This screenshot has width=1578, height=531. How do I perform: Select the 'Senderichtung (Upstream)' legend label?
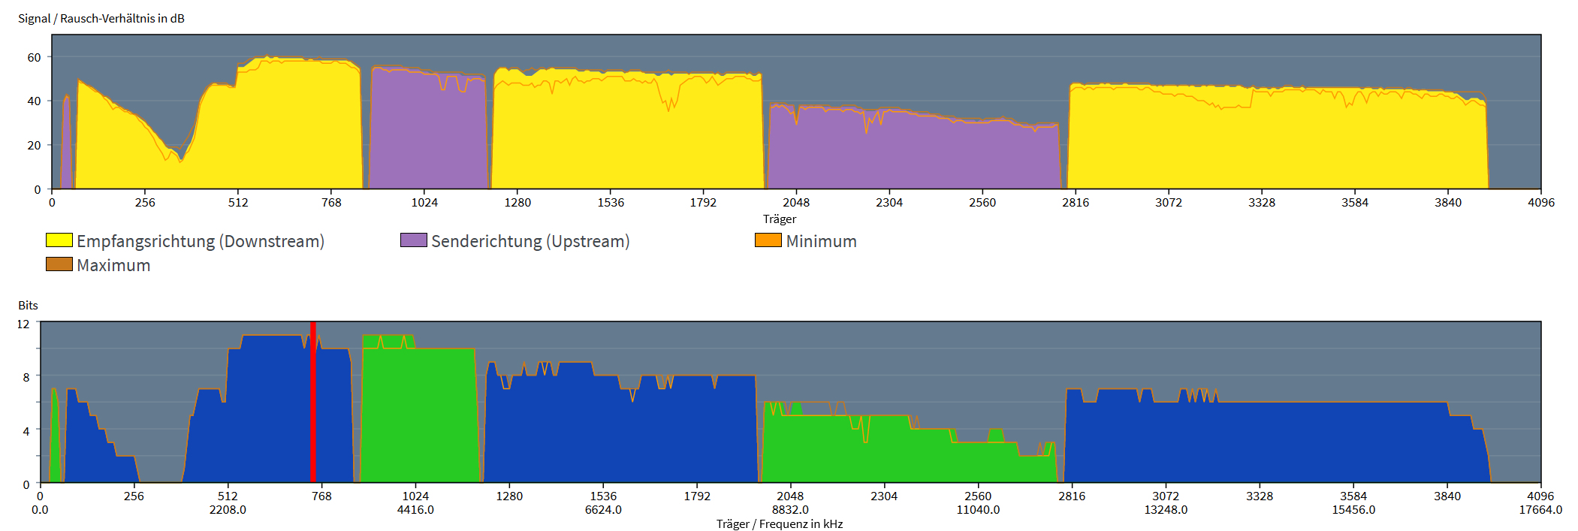tap(530, 241)
